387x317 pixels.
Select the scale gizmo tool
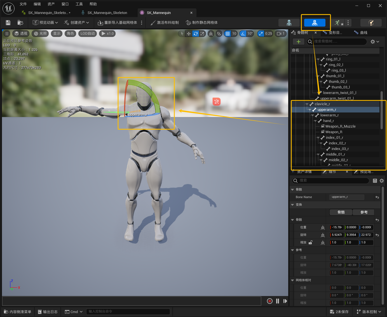[202, 34]
